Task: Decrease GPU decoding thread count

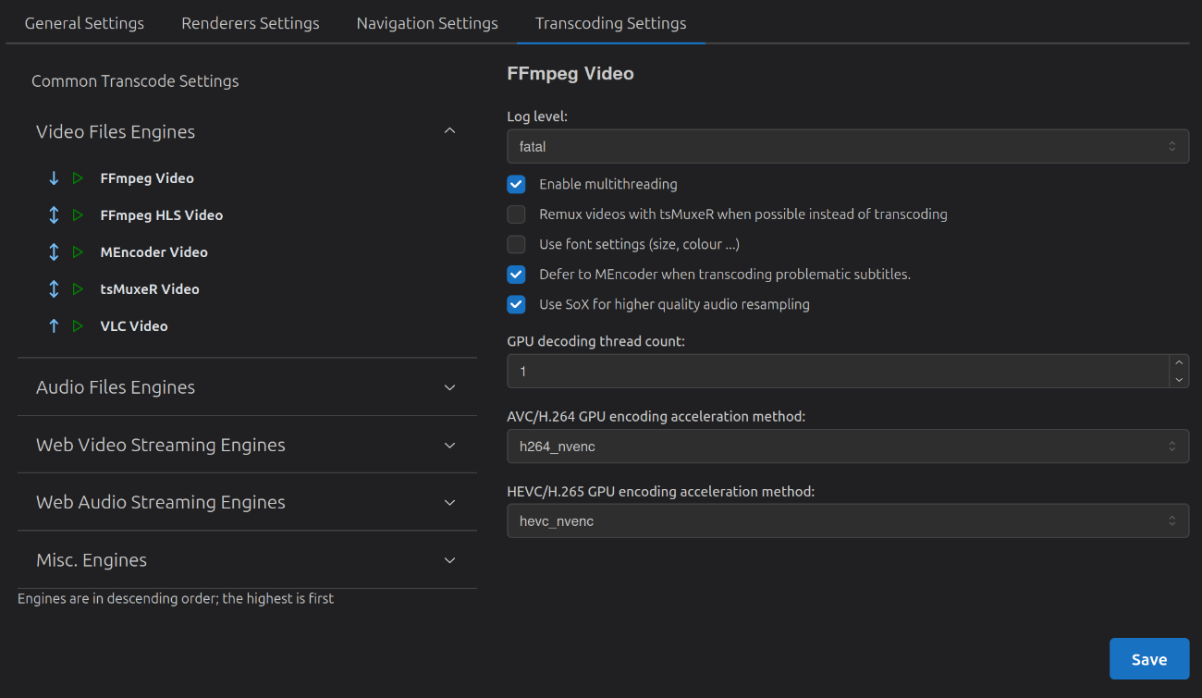Action: 1179,379
